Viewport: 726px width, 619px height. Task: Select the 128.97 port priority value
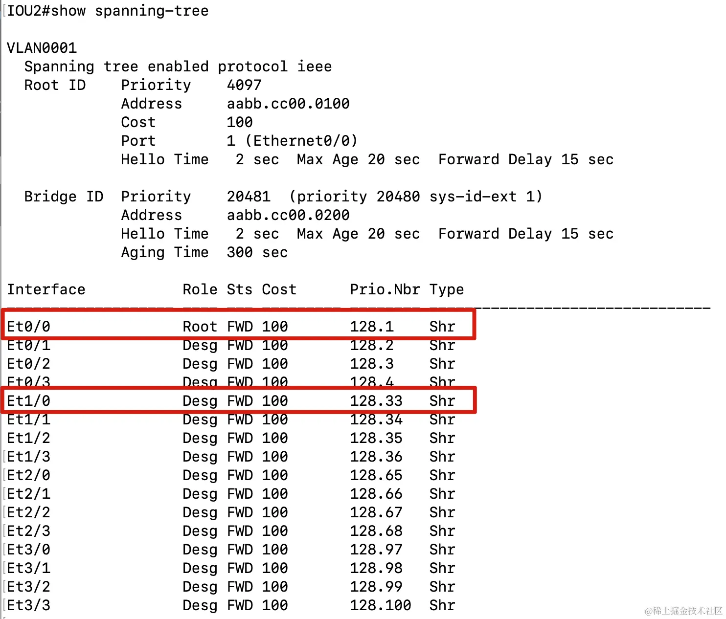(376, 550)
